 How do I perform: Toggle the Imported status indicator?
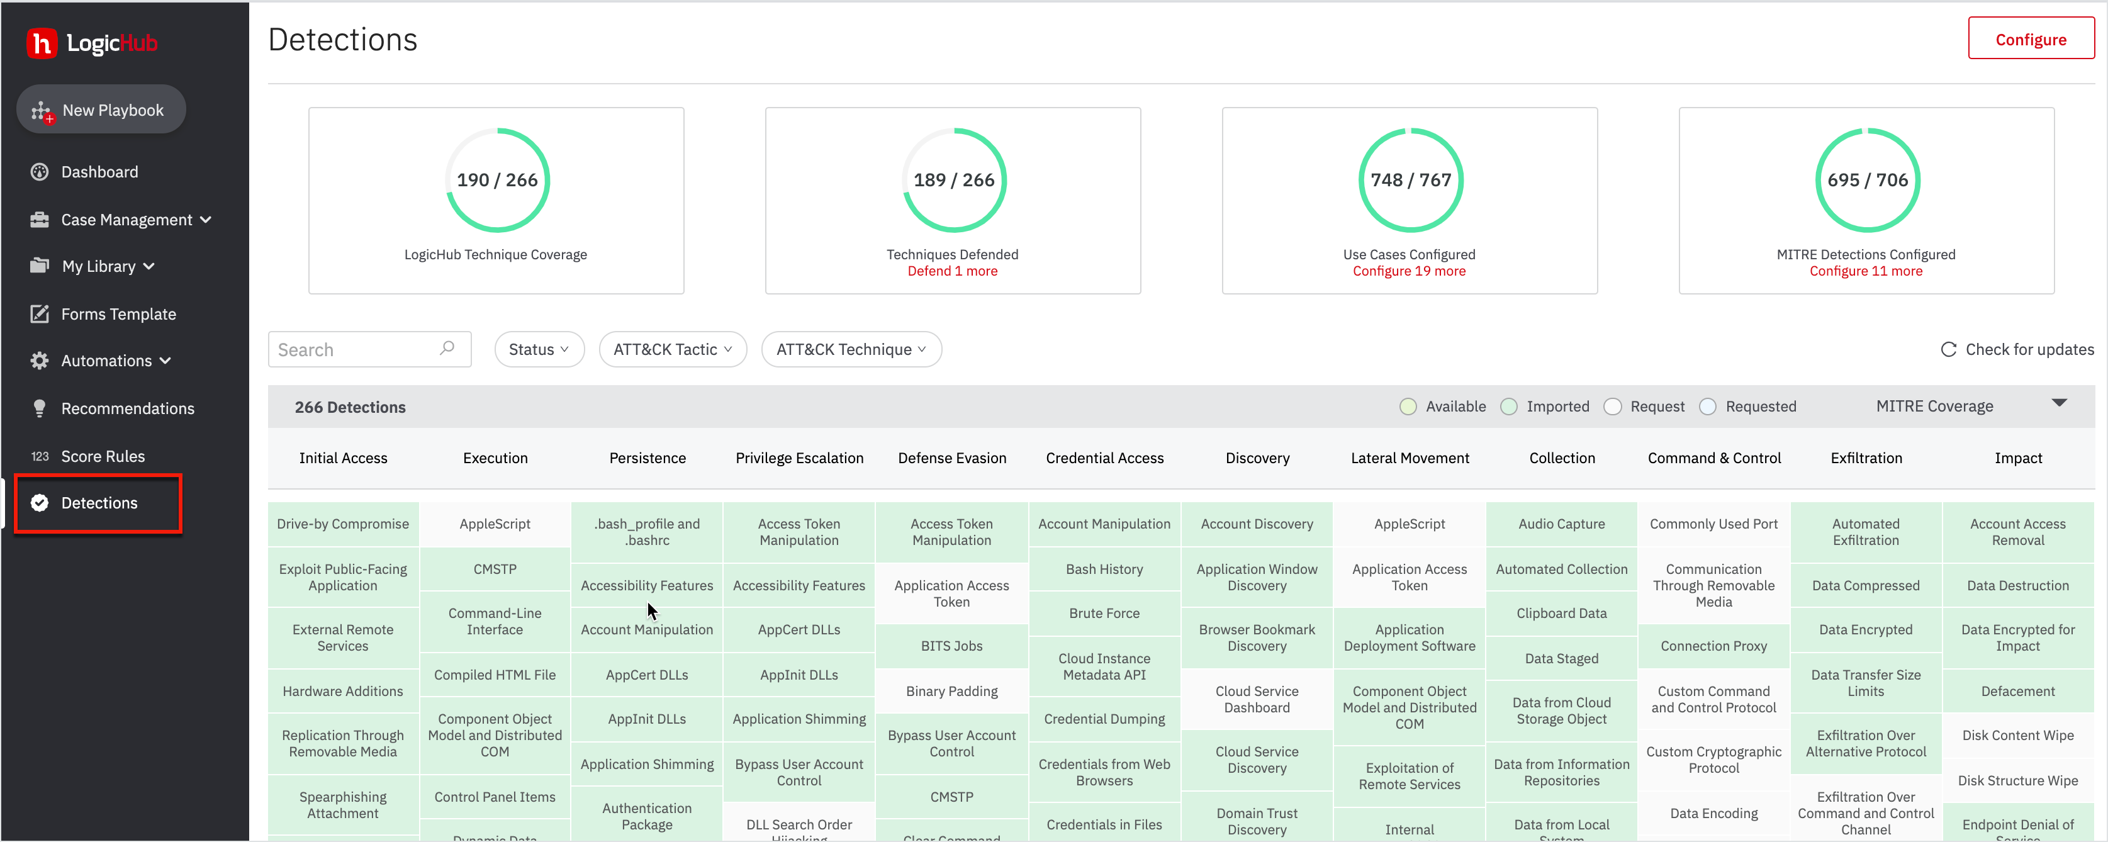[1509, 407]
